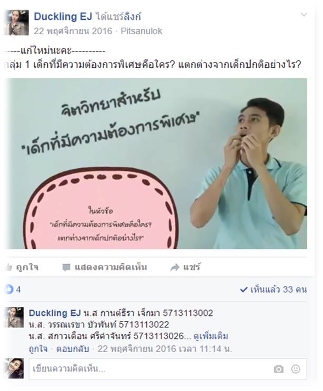Image resolution: width=323 pixels, height=391 pixels.
Task: Click the comment speech bubble icon
Action: (x=66, y=267)
